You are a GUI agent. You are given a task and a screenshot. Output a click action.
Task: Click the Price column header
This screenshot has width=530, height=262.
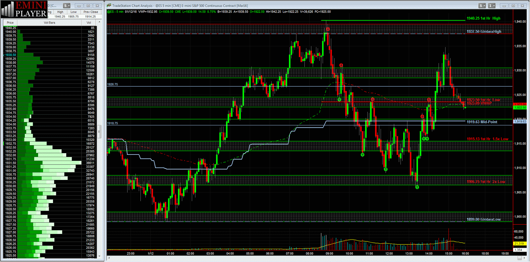click(10, 23)
